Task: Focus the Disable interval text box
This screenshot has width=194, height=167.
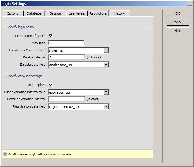Action: tap(66, 57)
